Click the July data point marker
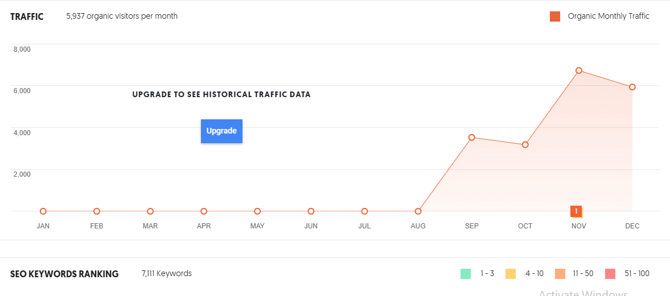 tap(364, 211)
